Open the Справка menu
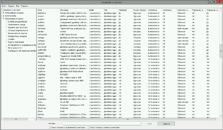 click(25, 6)
